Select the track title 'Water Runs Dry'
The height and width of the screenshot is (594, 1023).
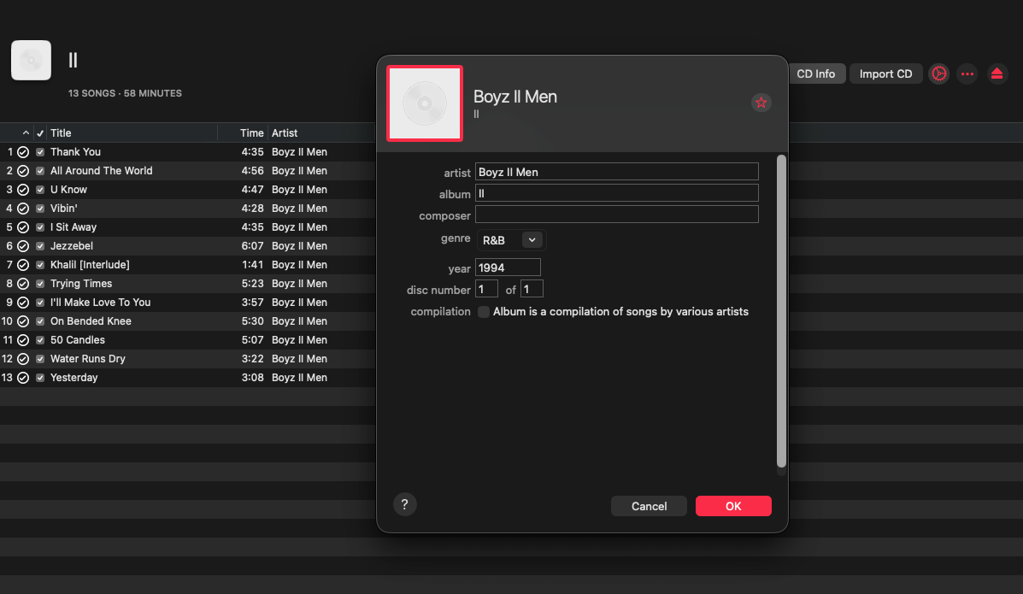(x=87, y=359)
